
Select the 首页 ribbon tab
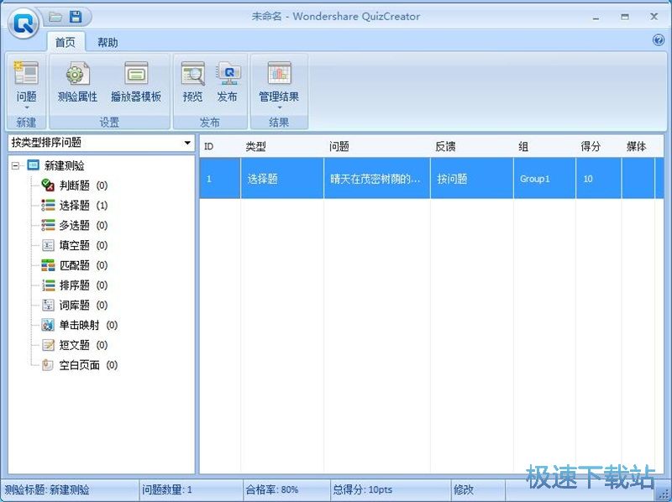click(66, 42)
